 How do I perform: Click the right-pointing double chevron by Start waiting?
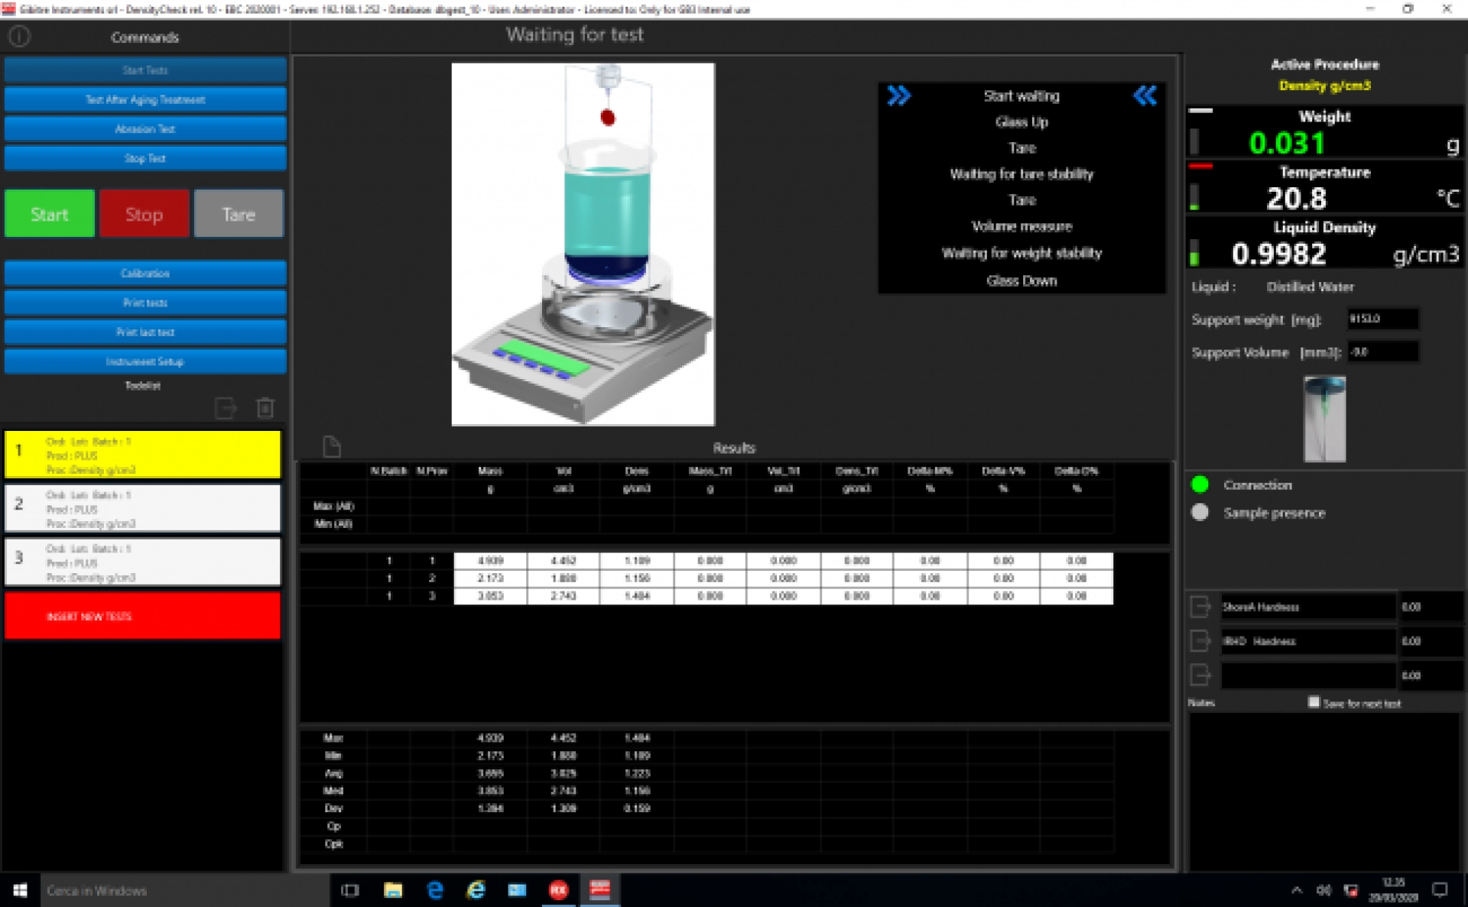(x=899, y=96)
